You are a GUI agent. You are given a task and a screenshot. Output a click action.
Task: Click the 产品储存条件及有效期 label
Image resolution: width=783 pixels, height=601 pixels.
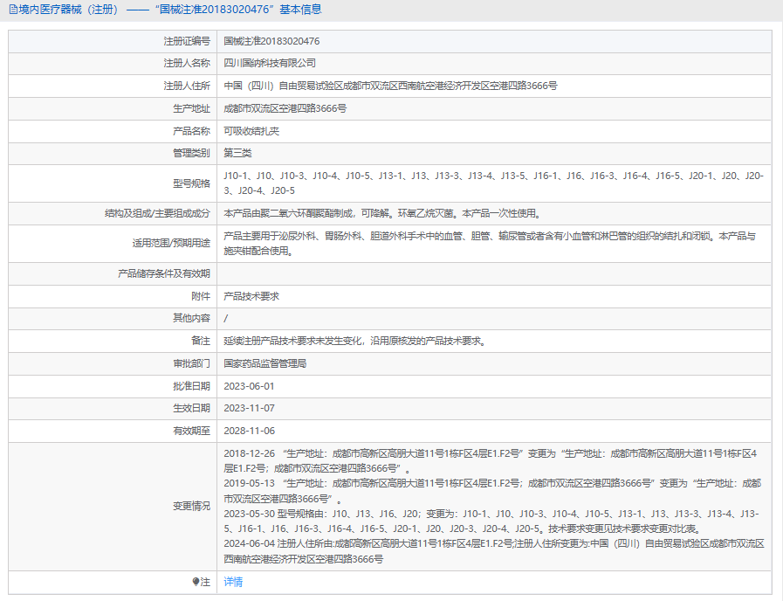pos(164,273)
